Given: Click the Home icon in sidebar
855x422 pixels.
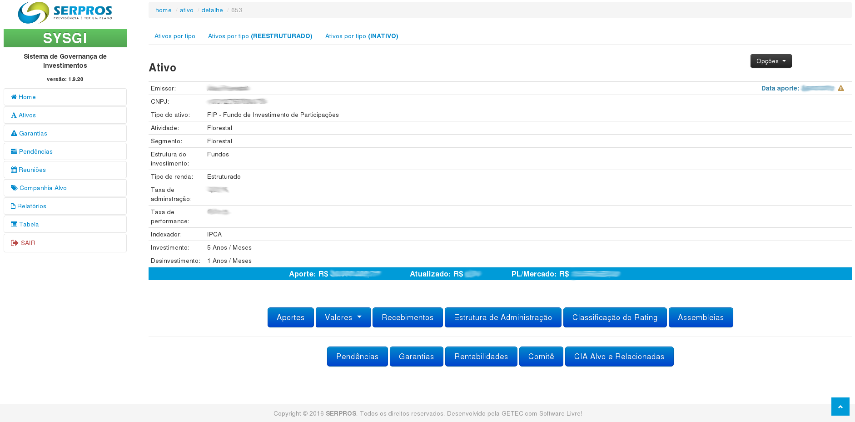Looking at the screenshot, I should pos(14,97).
